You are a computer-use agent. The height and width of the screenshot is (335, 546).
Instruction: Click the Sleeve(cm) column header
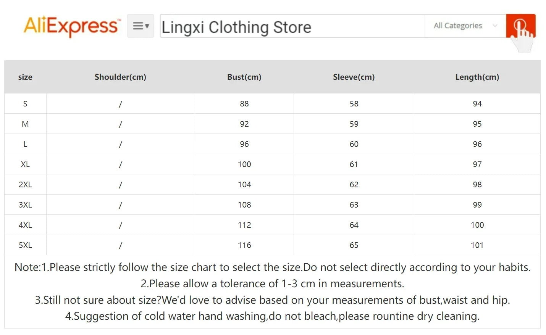click(x=354, y=77)
